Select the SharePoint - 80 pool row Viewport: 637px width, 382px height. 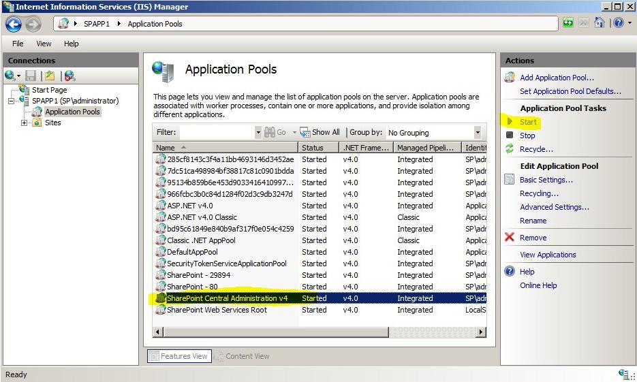tap(320, 287)
